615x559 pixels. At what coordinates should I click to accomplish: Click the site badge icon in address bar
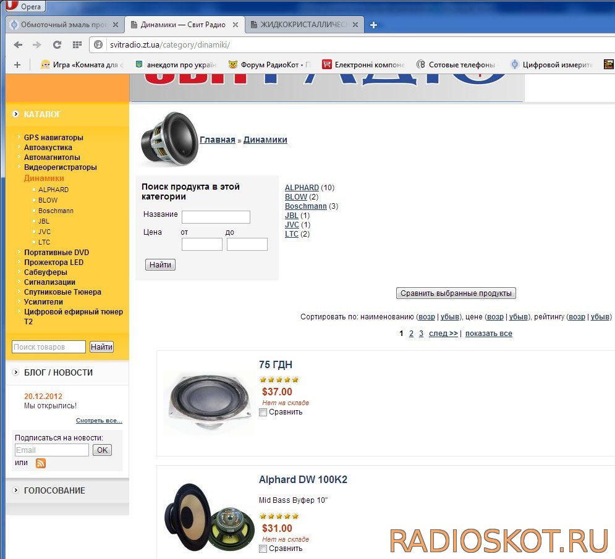tap(98, 44)
